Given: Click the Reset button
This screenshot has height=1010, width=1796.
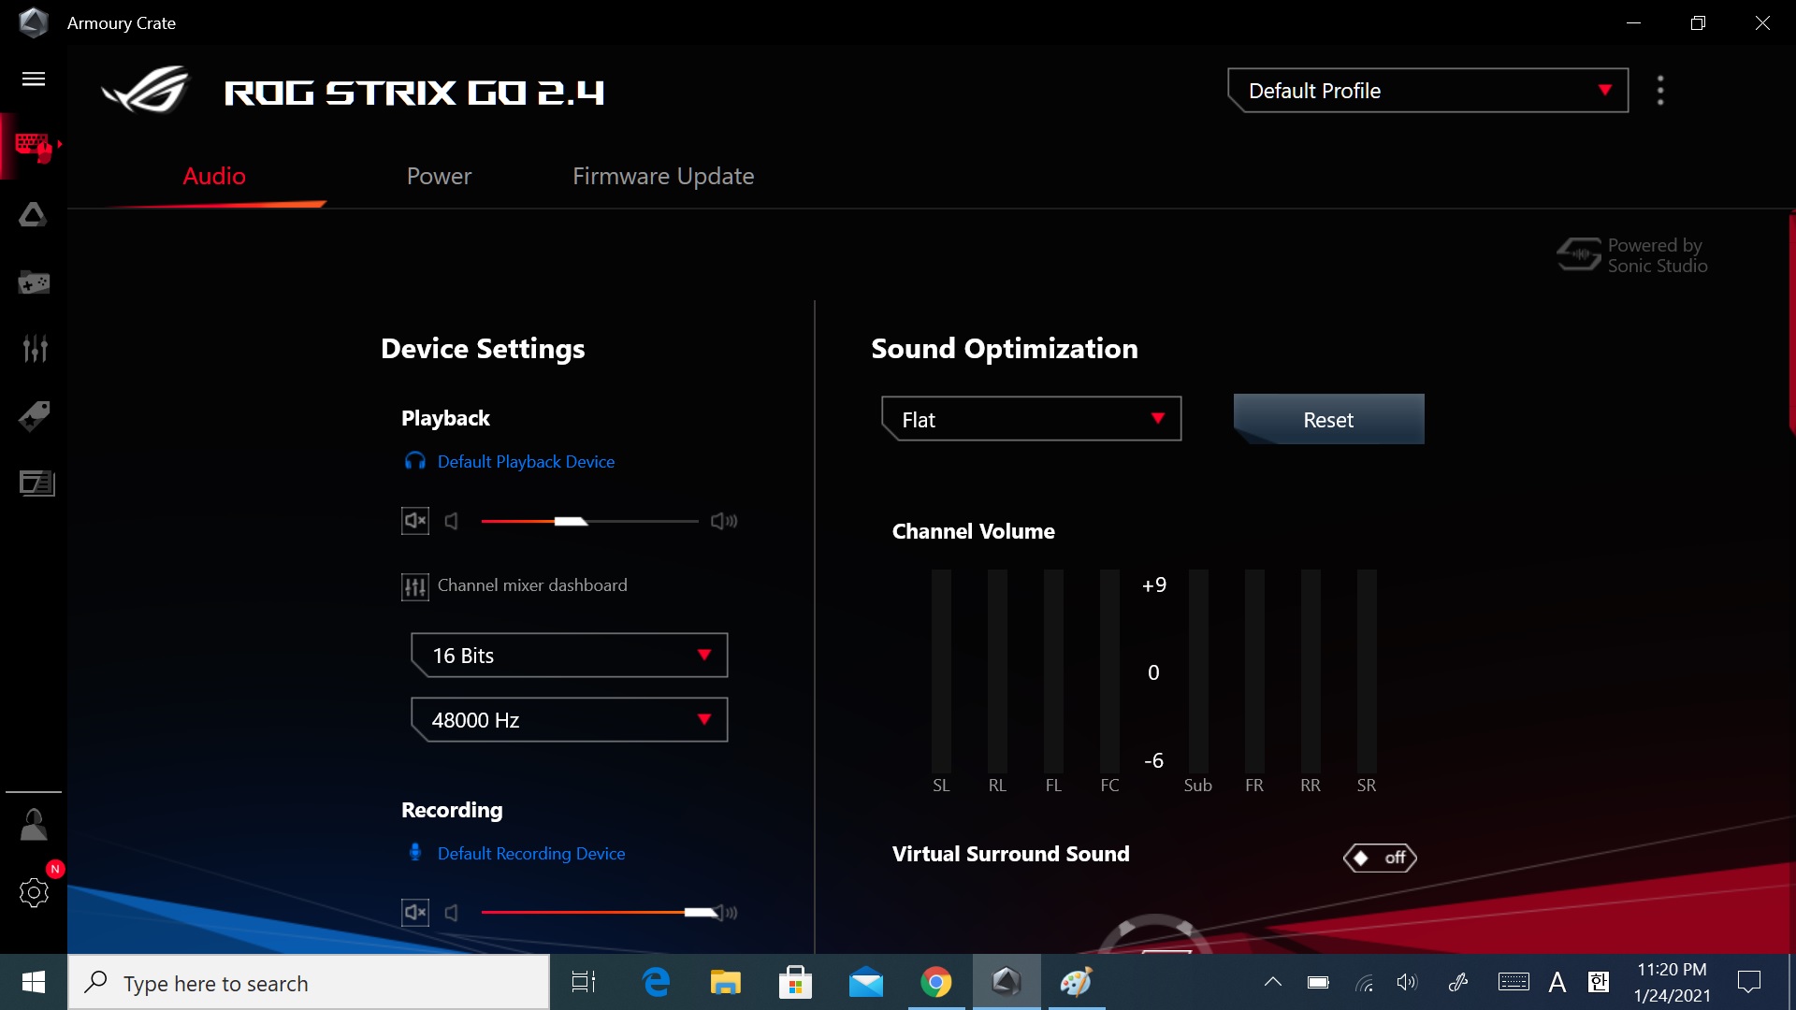Looking at the screenshot, I should [x=1328, y=420].
